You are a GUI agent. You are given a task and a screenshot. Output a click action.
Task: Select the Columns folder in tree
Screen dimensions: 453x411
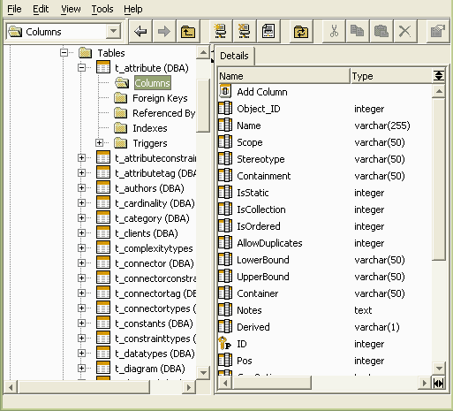pyautogui.click(x=152, y=83)
